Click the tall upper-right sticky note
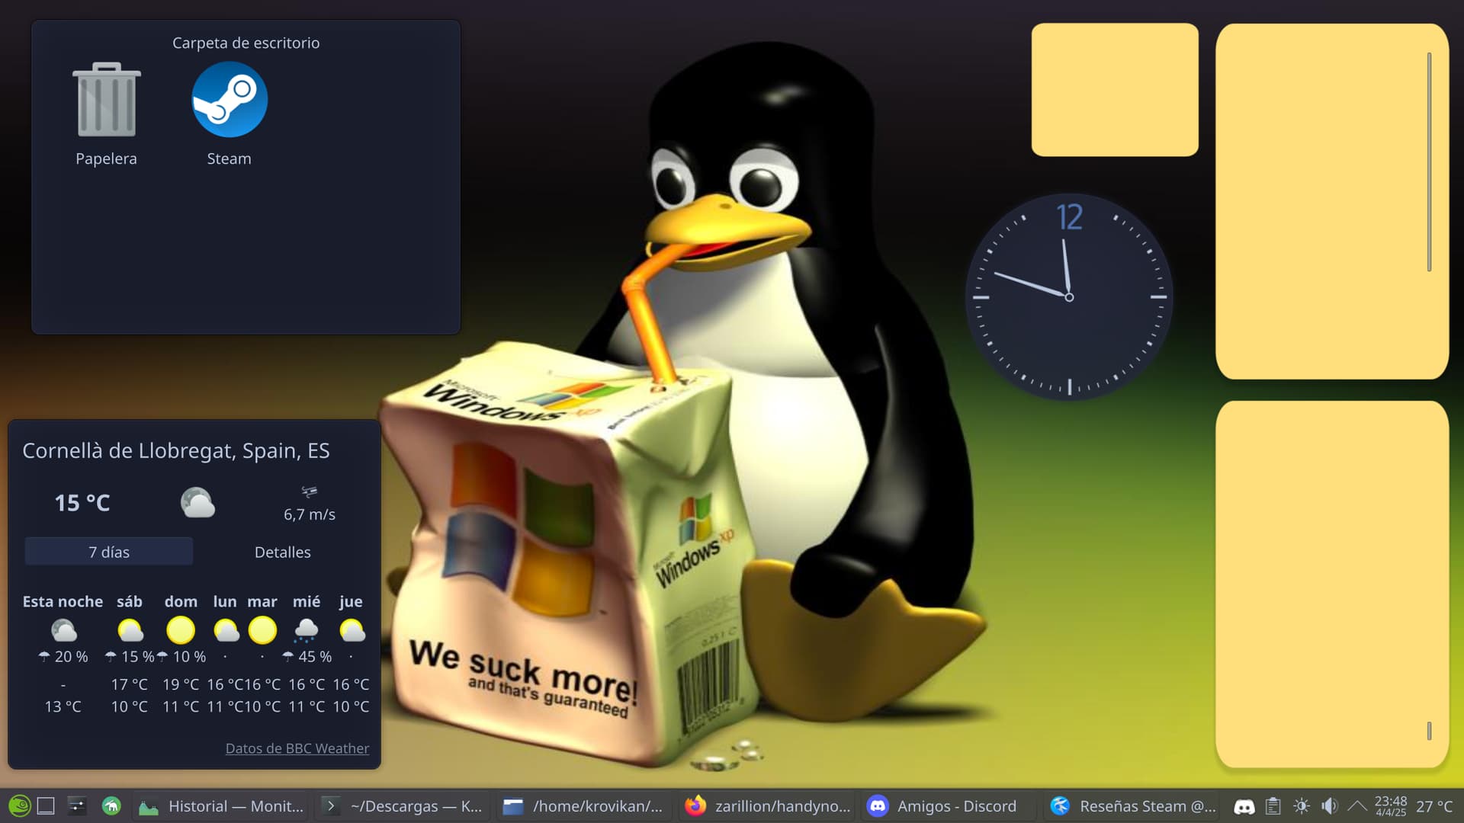1464x823 pixels. click(1332, 201)
